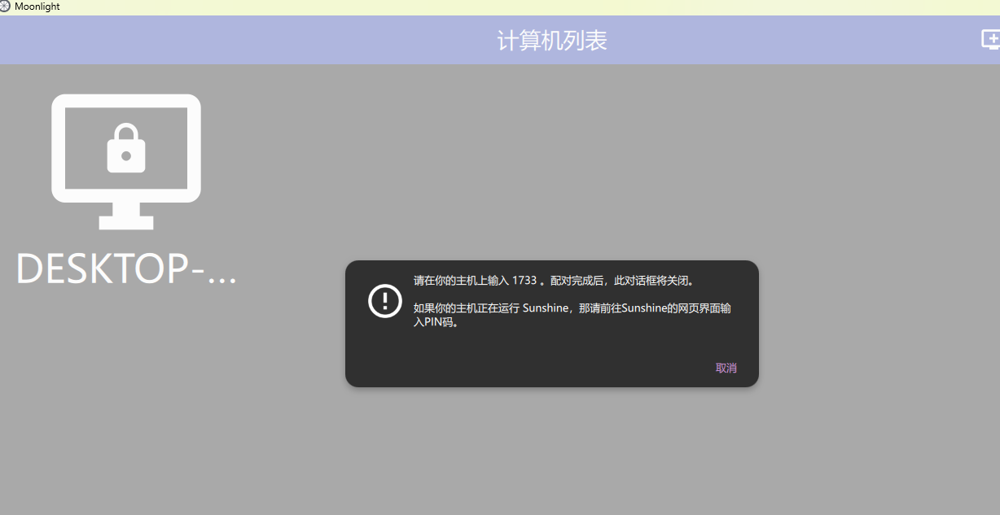The image size is (1000, 515).
Task: Click the text 配对完成后，此对话框将关闭
Action: (623, 281)
